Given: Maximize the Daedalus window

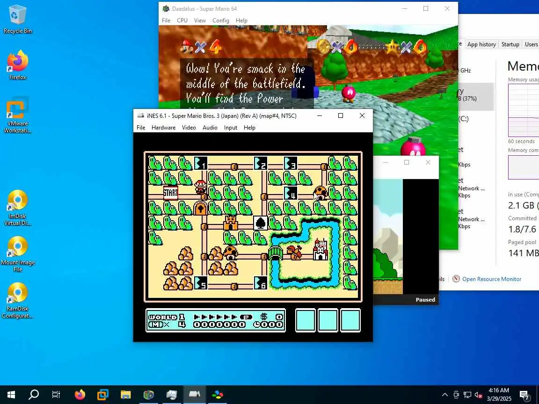Looking at the screenshot, I should pos(426,8).
